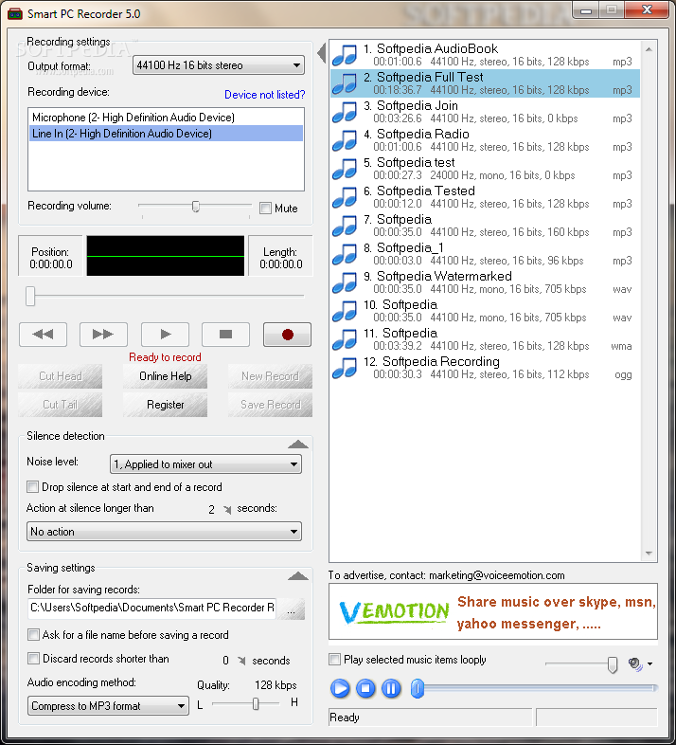The width and height of the screenshot is (676, 745).
Task: Open the Device not listed? link
Action: [x=265, y=95]
